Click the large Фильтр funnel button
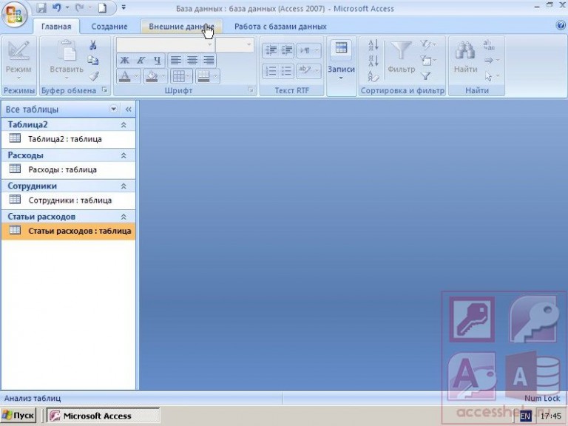 pyautogui.click(x=401, y=58)
